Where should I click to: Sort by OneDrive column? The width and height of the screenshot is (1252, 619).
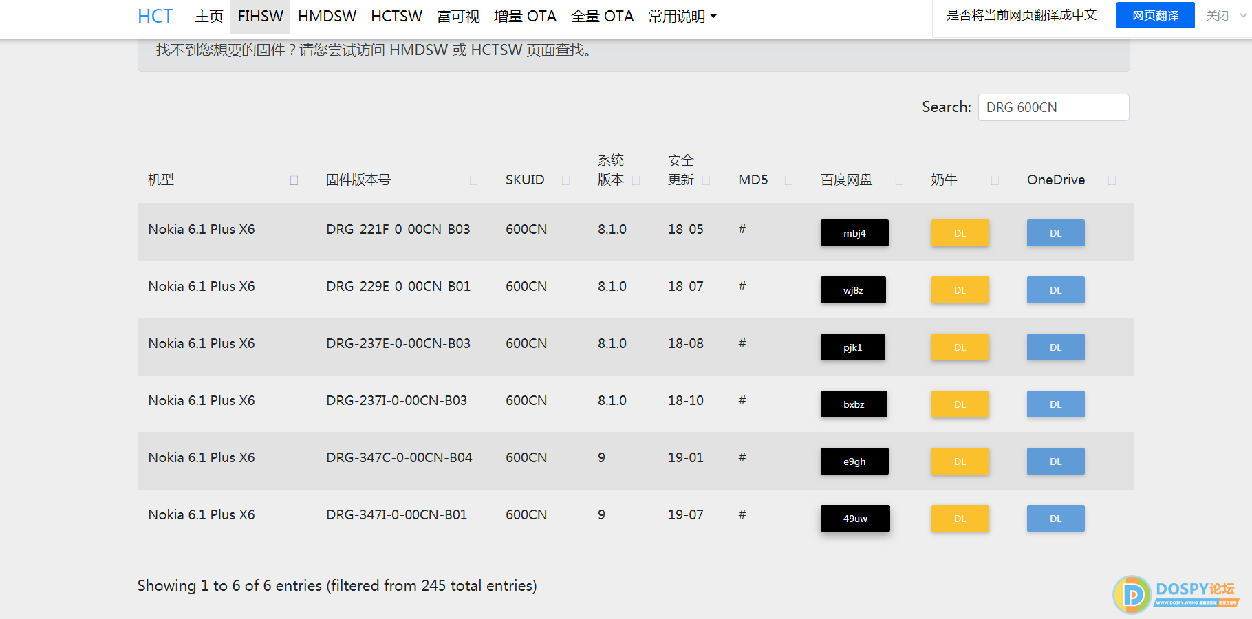pyautogui.click(x=1056, y=180)
